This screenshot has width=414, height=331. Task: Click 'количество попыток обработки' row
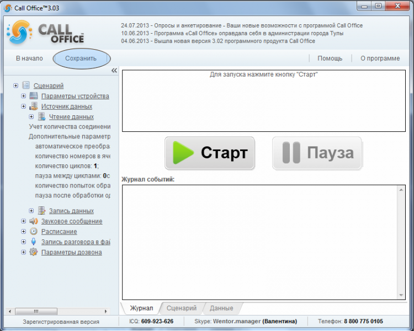point(73,185)
